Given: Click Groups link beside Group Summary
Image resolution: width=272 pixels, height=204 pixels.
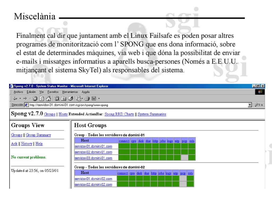Looking at the screenshot, I should pyautogui.click(x=17, y=135).
